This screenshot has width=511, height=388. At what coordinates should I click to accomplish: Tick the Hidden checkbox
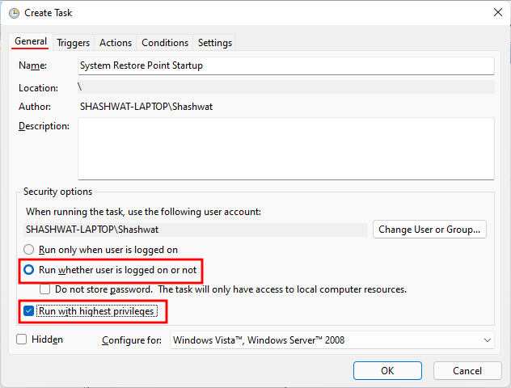click(22, 339)
